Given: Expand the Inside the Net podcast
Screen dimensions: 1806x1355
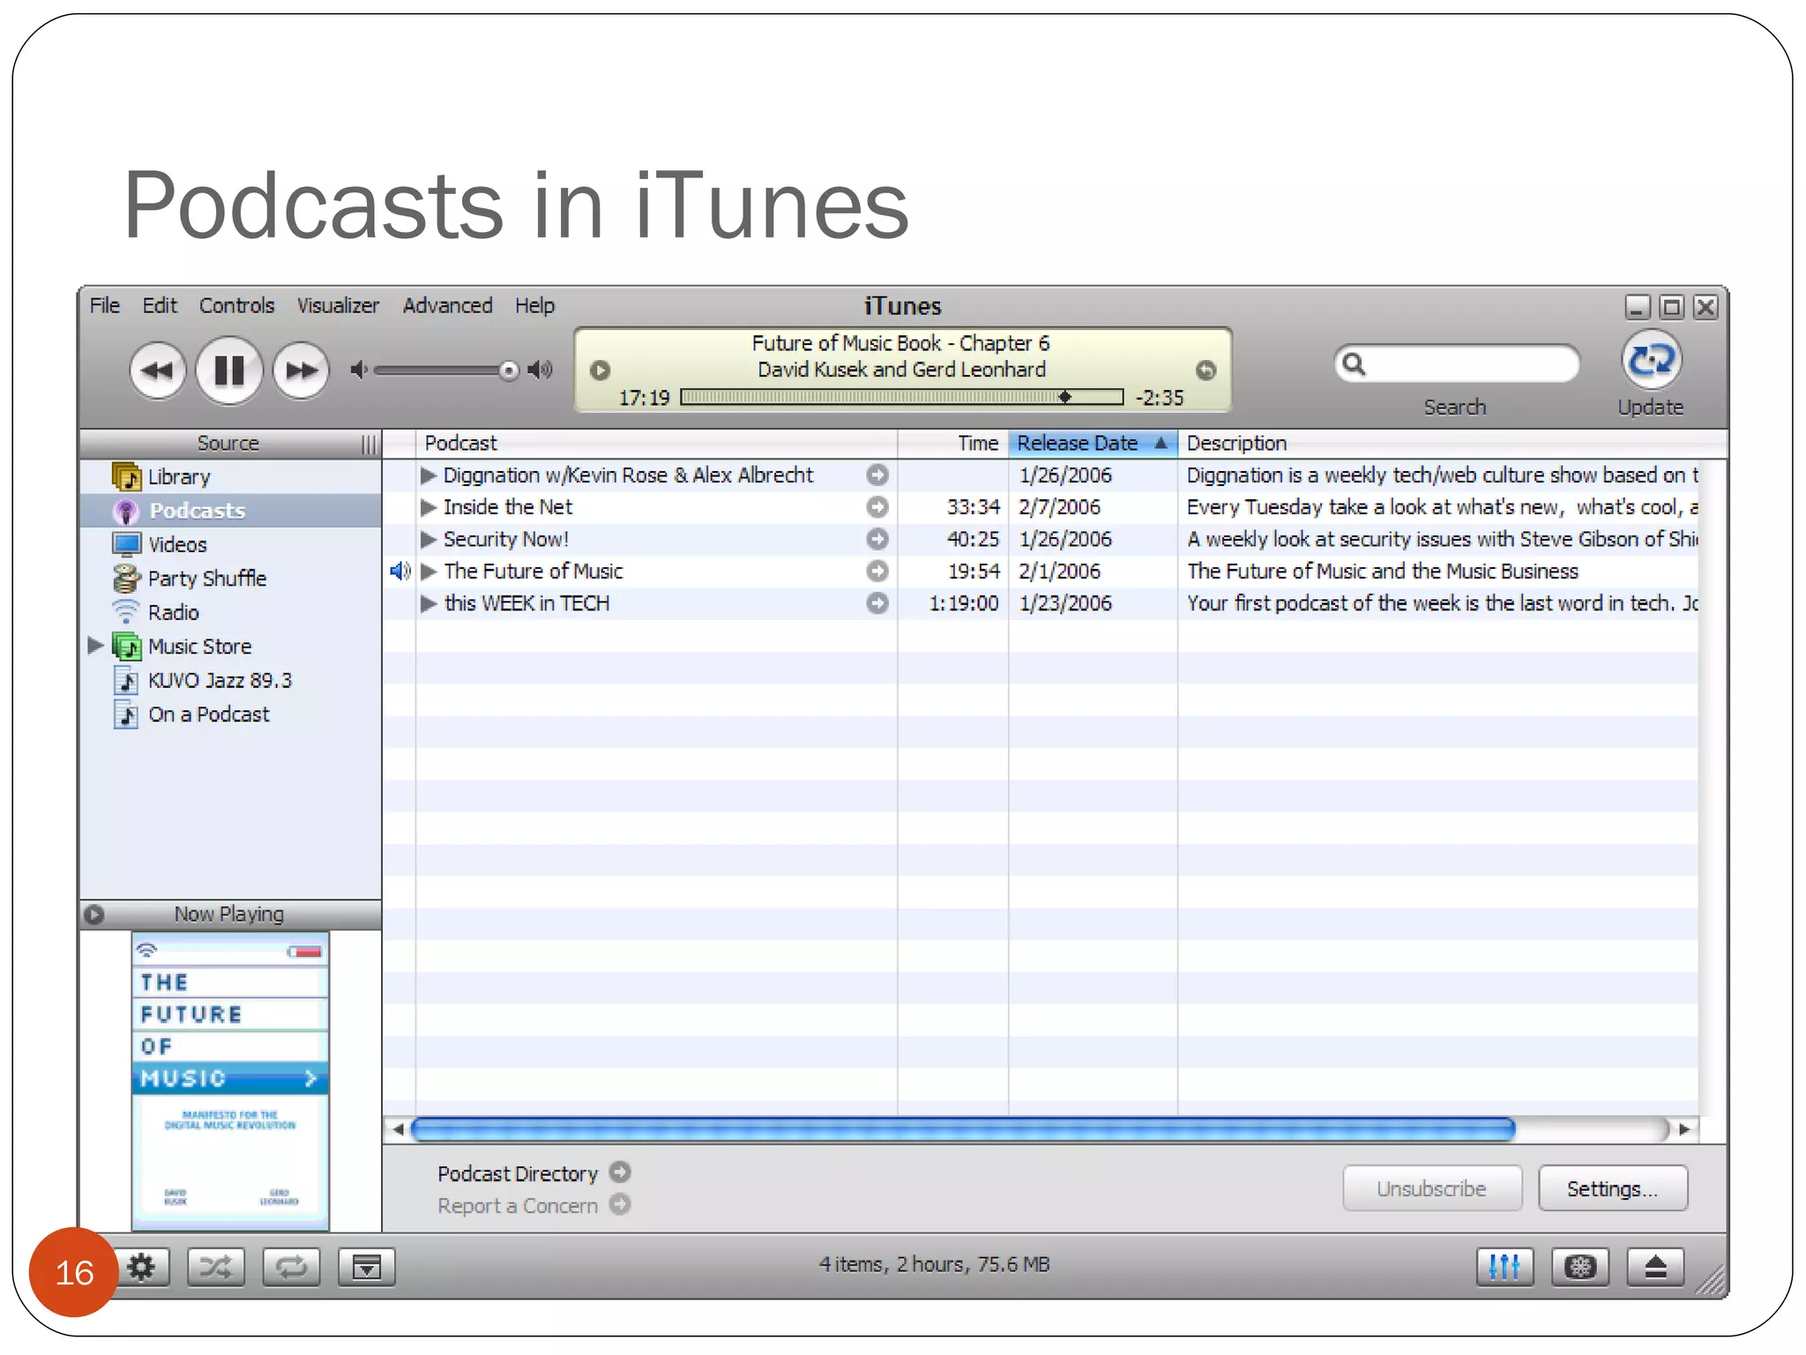Looking at the screenshot, I should click(x=429, y=507).
